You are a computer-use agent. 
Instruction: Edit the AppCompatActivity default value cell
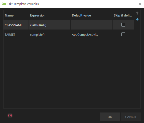[91, 34]
